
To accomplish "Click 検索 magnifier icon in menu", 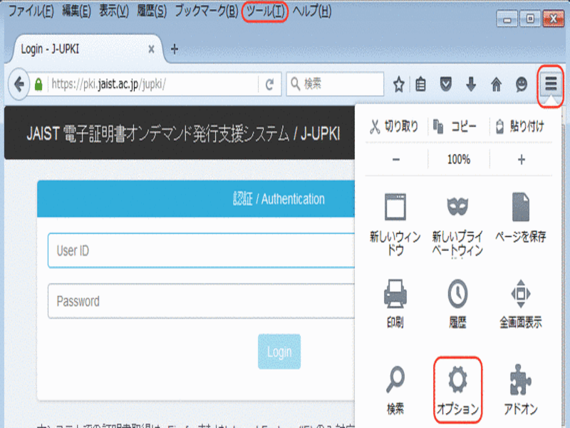I will point(395,390).
